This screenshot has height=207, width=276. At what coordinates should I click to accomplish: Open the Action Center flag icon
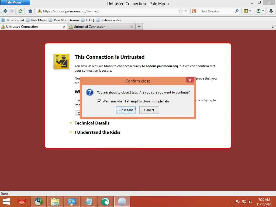(237, 202)
